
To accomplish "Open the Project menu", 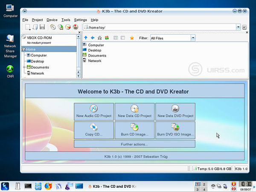I will (x=38, y=20).
